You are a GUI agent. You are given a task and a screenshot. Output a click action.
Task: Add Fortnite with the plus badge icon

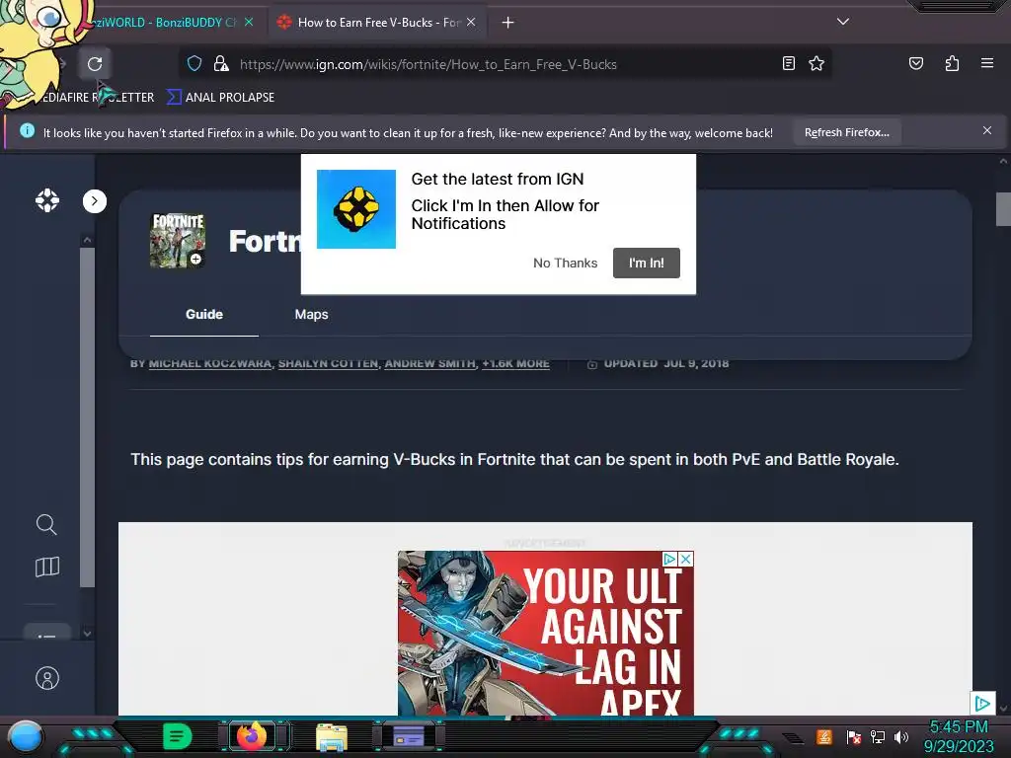pyautogui.click(x=195, y=260)
